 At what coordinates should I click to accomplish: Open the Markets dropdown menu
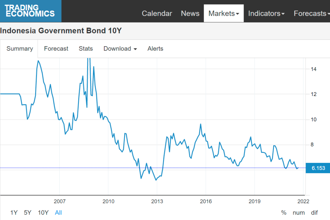coord(224,13)
